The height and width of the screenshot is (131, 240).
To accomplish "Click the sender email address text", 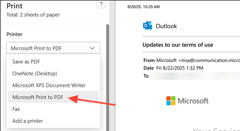I will 209,60.
